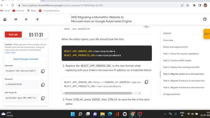Jump to Task 2 Create a GKE cluster
Viewport: 210px width, 118px height.
(x=177, y=60)
